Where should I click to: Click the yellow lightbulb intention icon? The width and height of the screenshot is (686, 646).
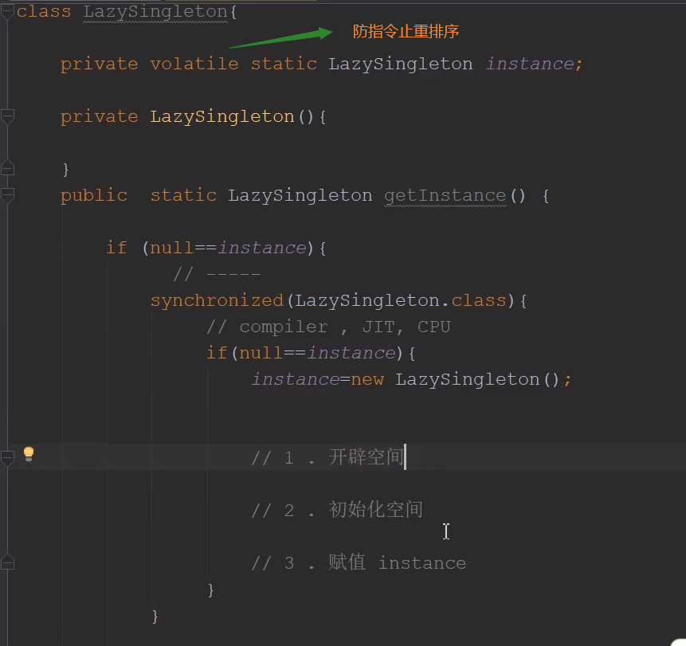[29, 454]
